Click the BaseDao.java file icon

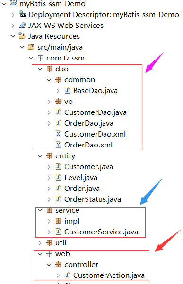[67, 90]
